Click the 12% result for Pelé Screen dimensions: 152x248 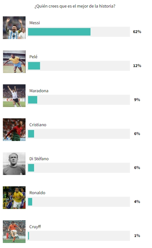[137, 66]
